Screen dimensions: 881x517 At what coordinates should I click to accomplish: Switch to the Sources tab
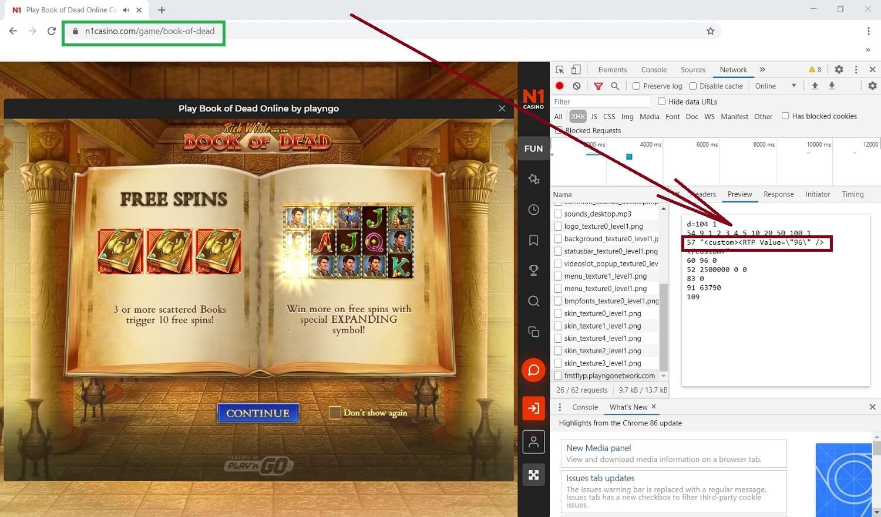pyautogui.click(x=693, y=70)
